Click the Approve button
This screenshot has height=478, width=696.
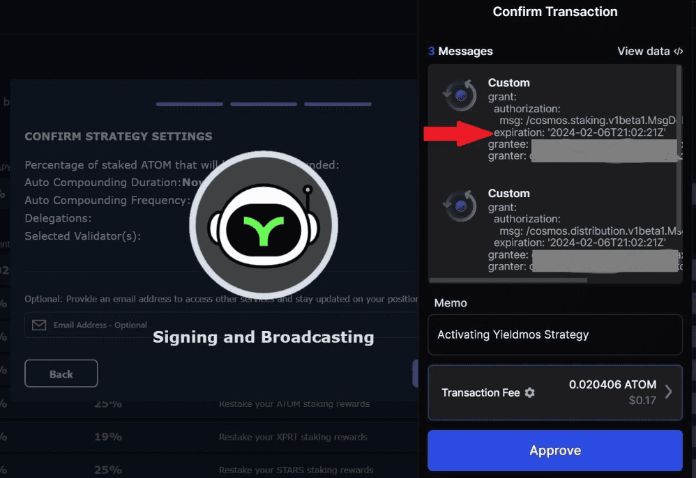click(555, 450)
